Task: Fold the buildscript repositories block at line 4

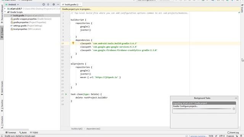Action: click(70, 23)
